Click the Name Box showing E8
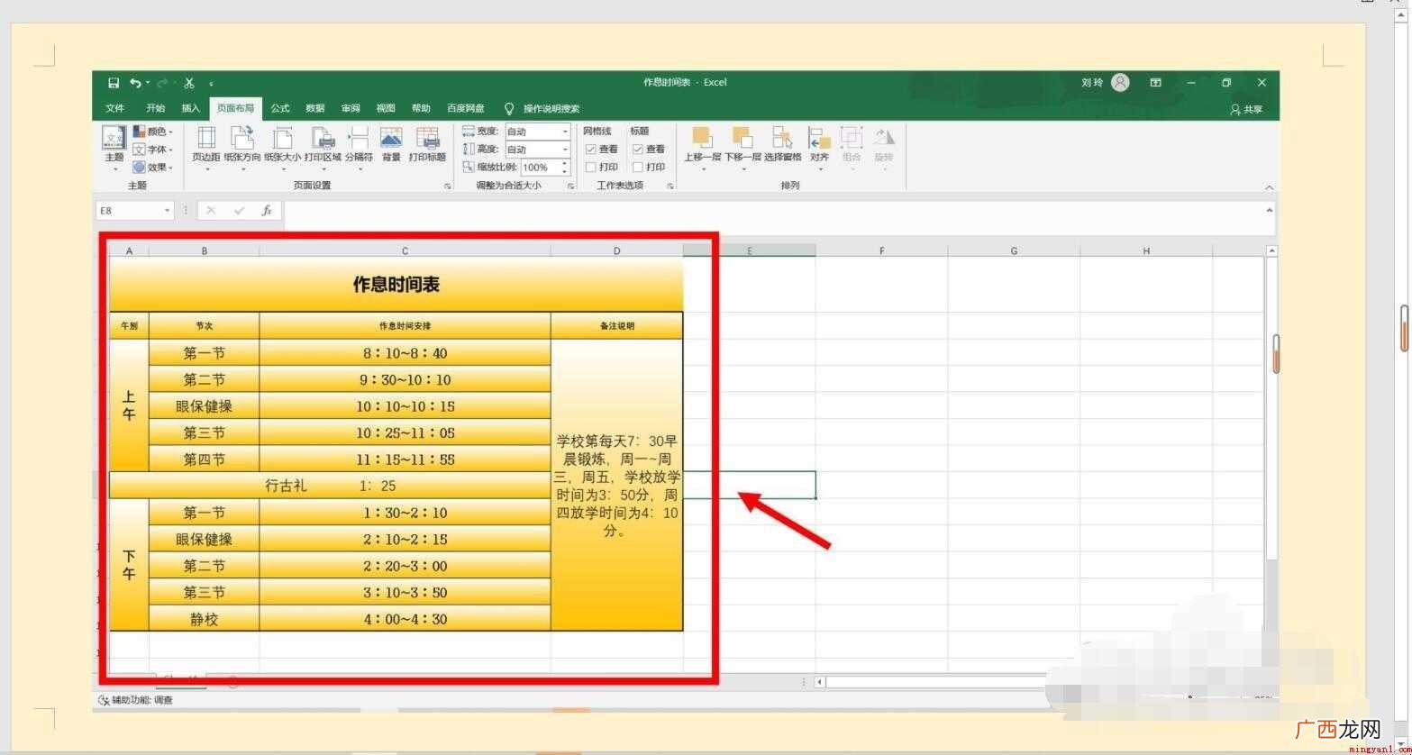1412x755 pixels. (134, 211)
